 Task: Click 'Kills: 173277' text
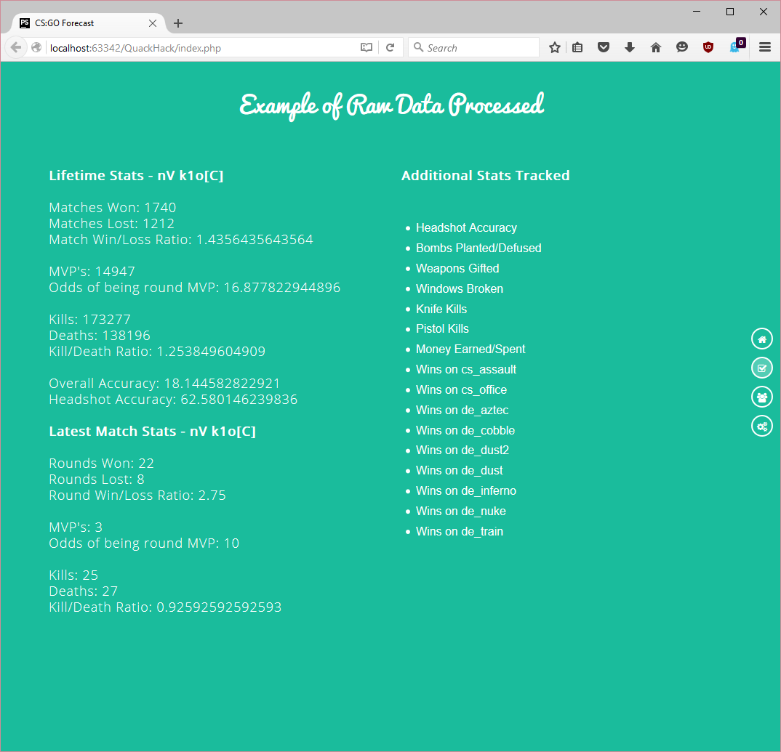pyautogui.click(x=89, y=320)
